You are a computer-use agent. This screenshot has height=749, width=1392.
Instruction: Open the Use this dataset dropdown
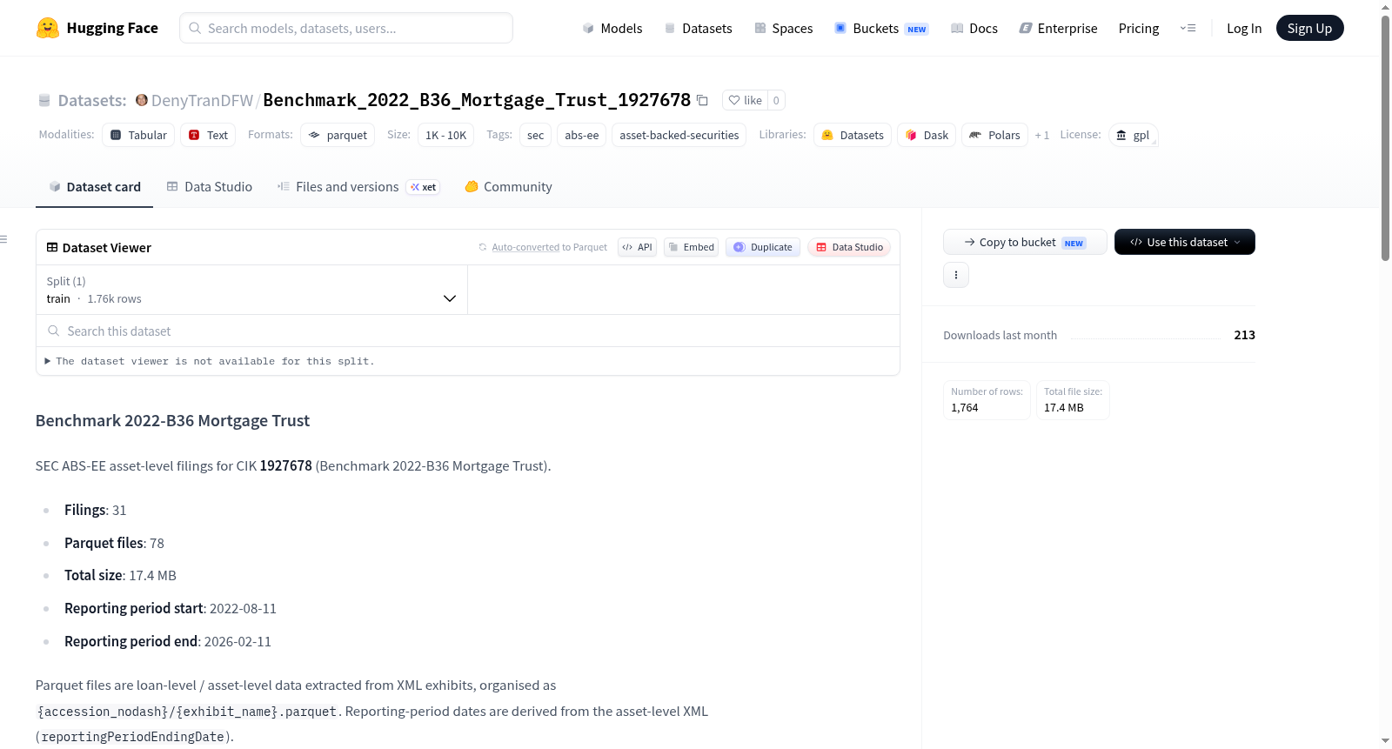tap(1185, 242)
